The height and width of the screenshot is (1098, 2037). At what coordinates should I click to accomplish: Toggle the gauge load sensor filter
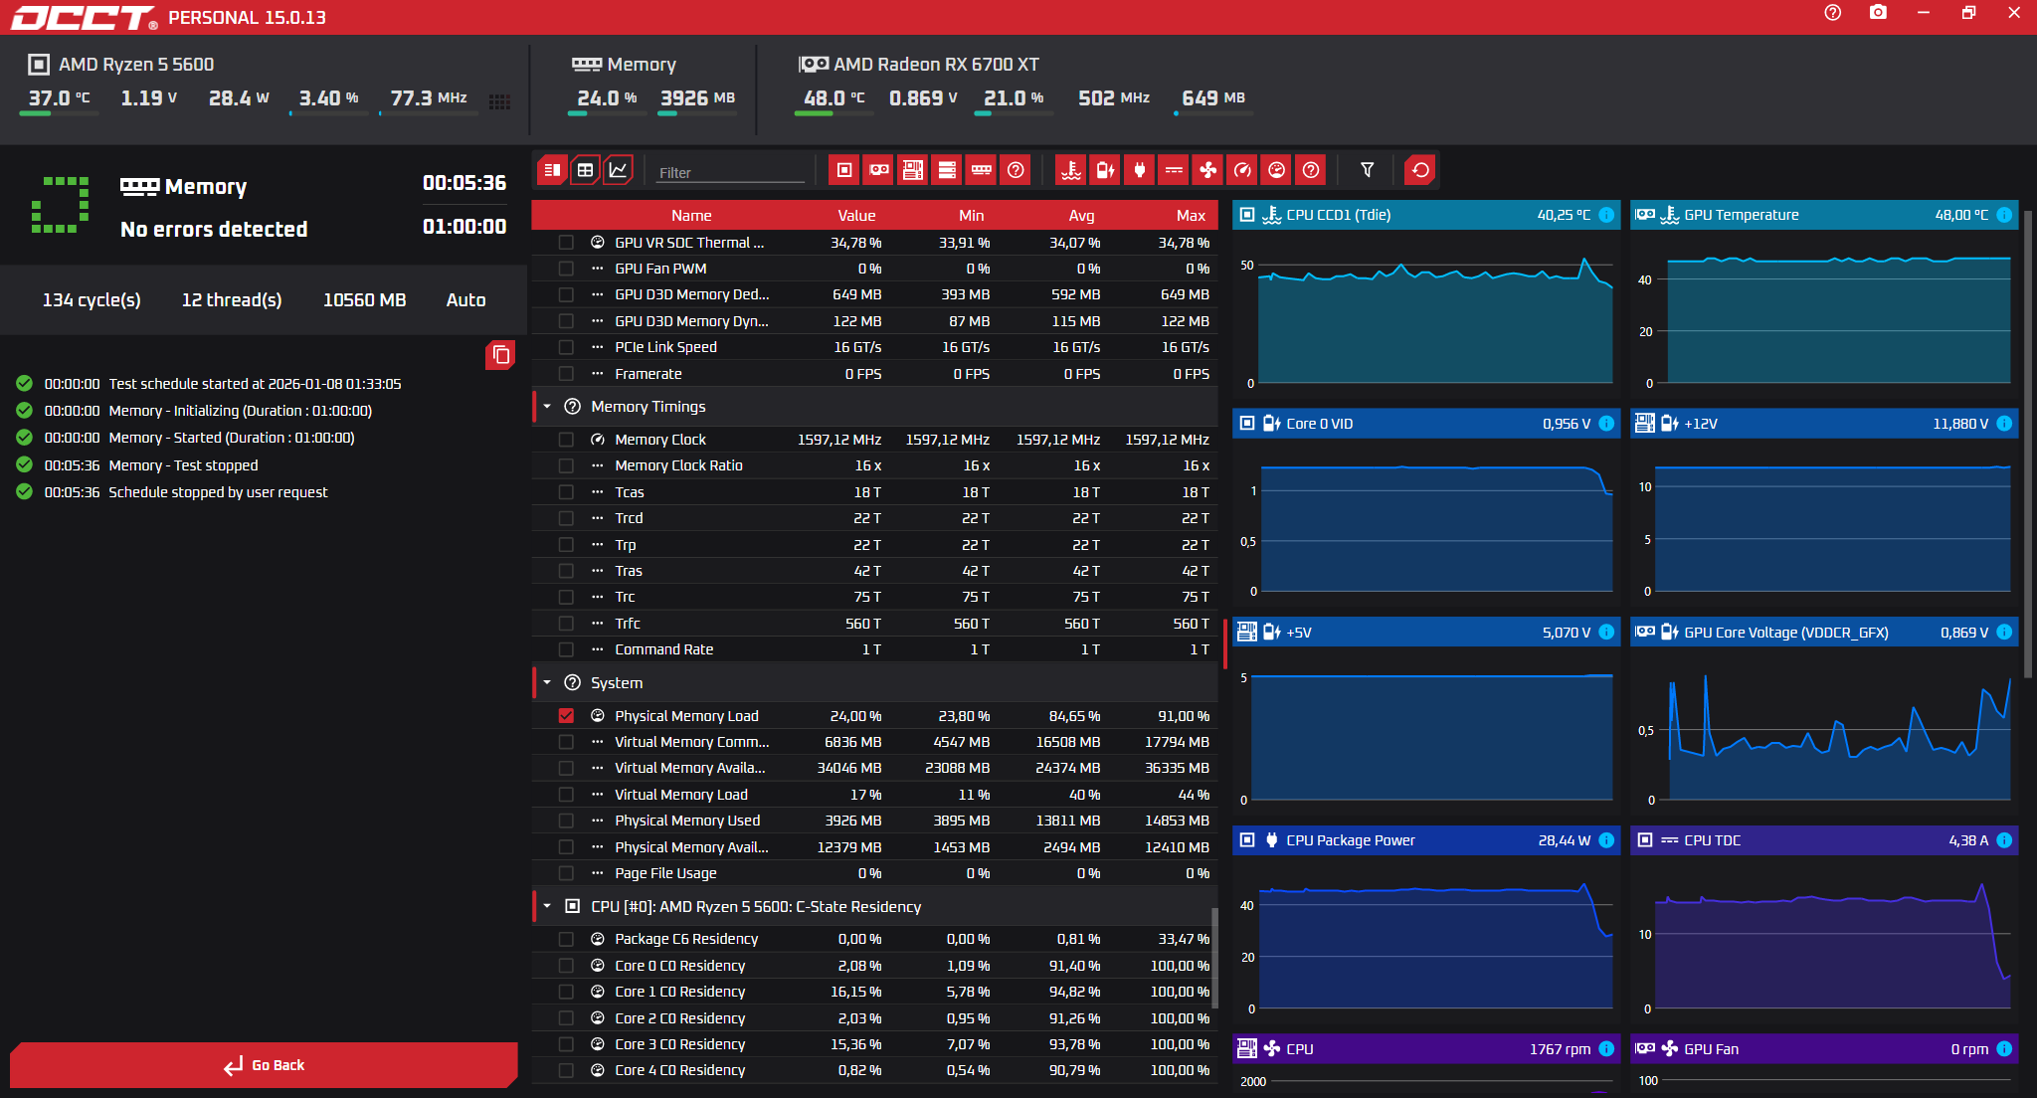pyautogui.click(x=1277, y=170)
